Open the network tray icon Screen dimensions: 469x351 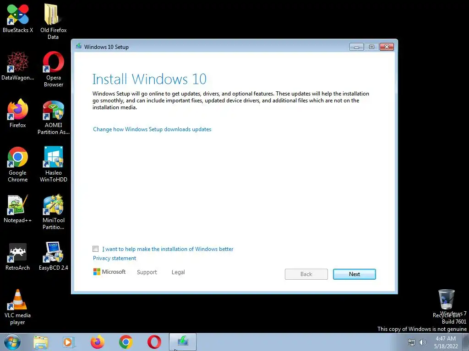click(412, 342)
